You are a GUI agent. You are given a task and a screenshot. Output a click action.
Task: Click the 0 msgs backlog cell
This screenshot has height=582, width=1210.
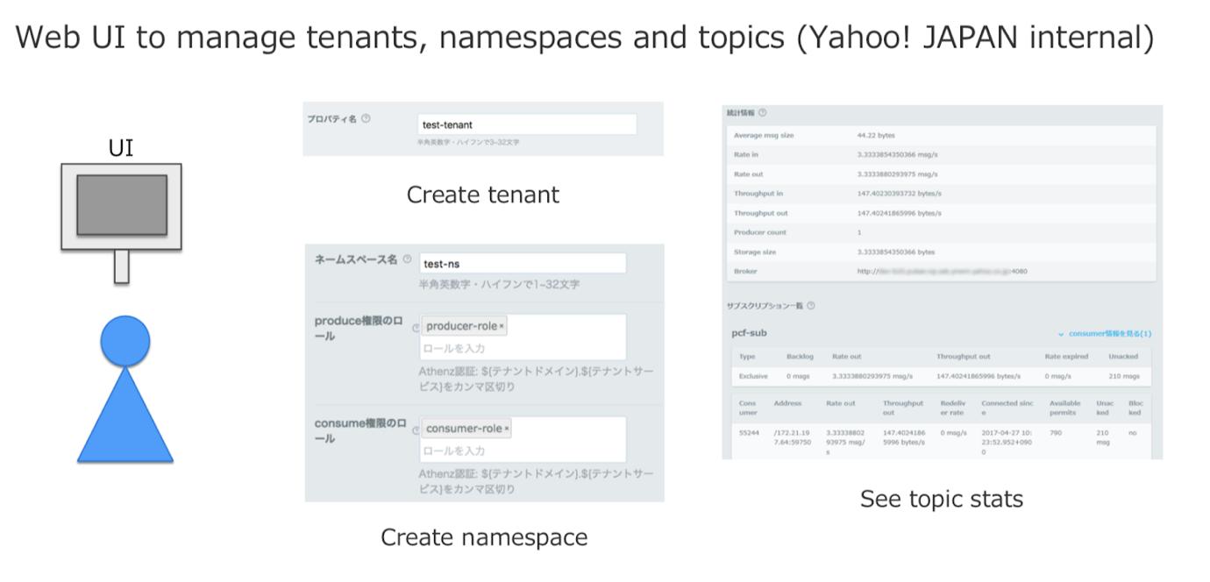tap(798, 376)
